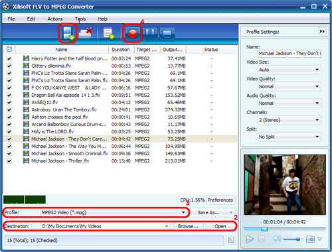Click the Remove file icon with red X
332x252 pixels.
85,33
